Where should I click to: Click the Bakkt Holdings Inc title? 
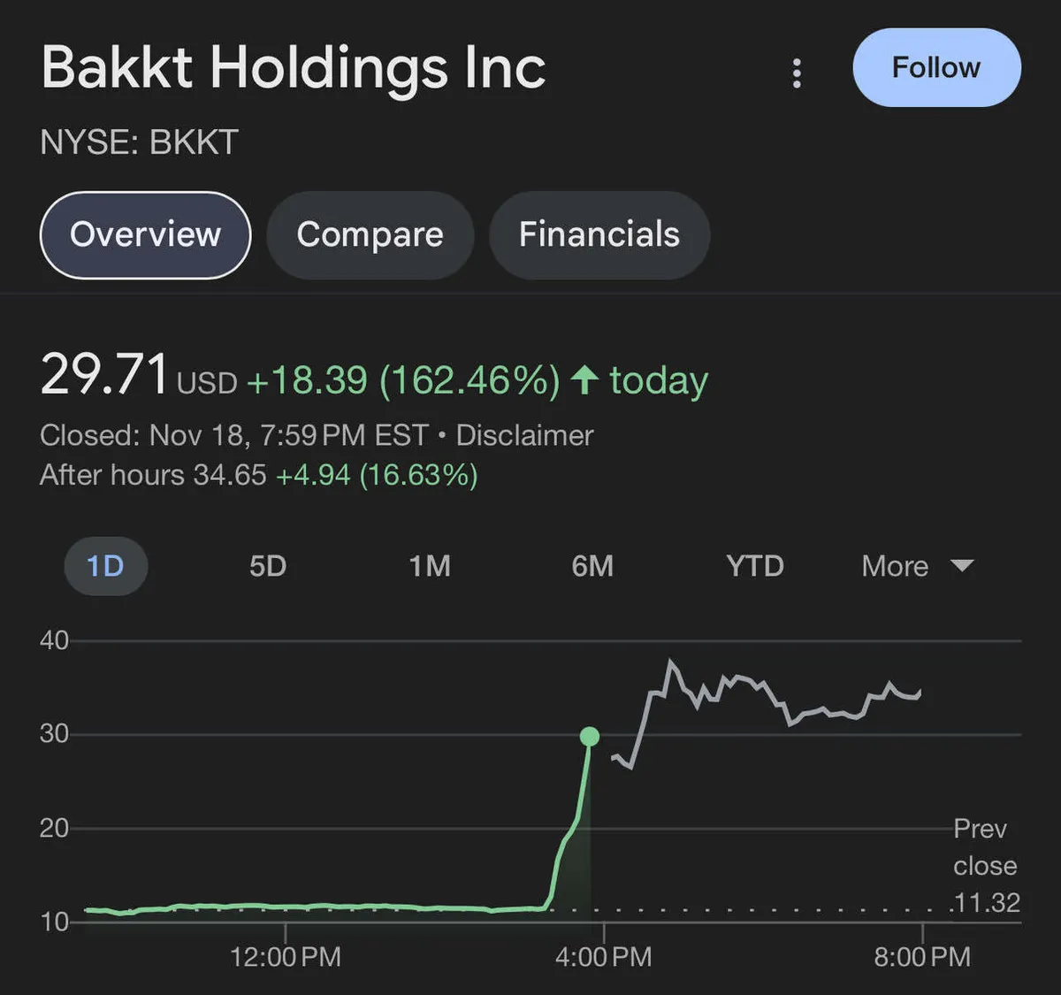294,68
